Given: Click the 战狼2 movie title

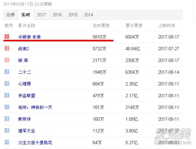Looking at the screenshot, I should coord(24,49).
